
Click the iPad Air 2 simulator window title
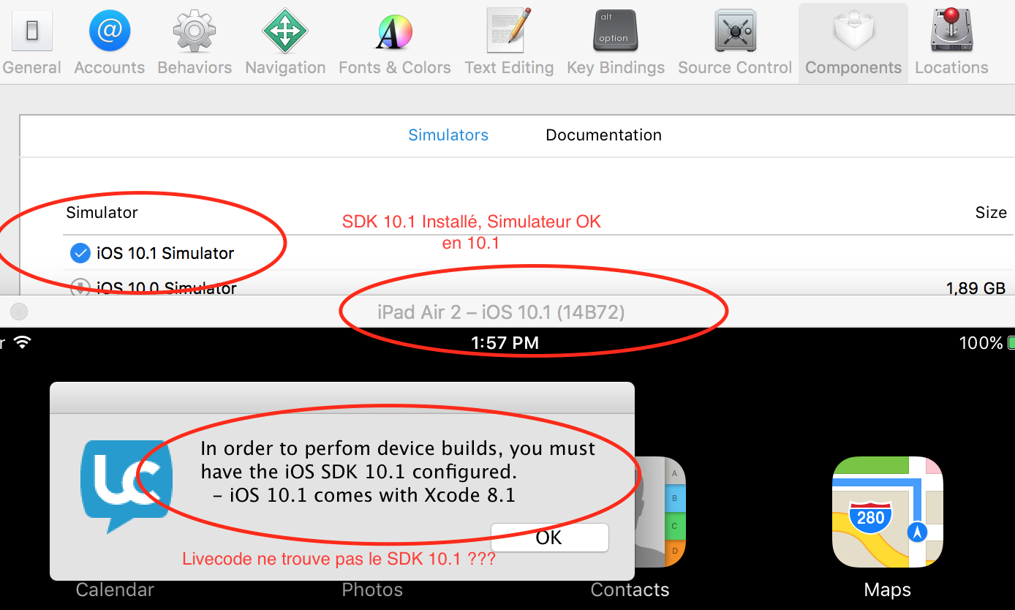(501, 312)
